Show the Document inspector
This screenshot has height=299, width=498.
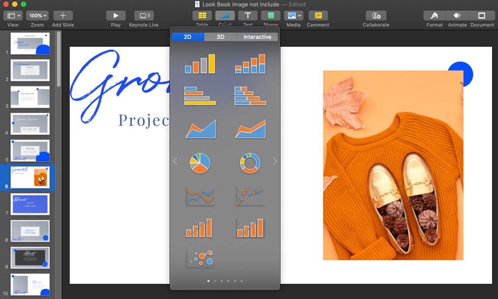[x=482, y=16]
